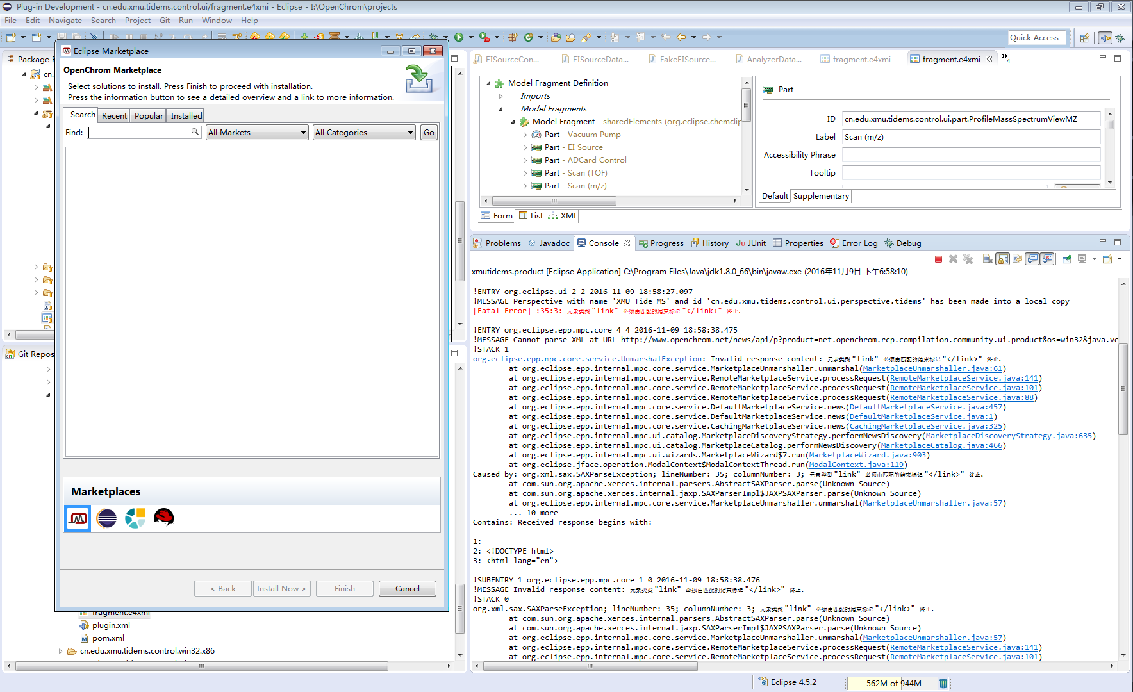Click the Clear Console icon

[x=988, y=259]
